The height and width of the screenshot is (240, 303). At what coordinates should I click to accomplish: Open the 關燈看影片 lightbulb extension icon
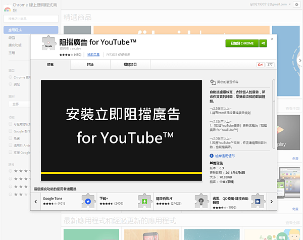[x=201, y=201]
